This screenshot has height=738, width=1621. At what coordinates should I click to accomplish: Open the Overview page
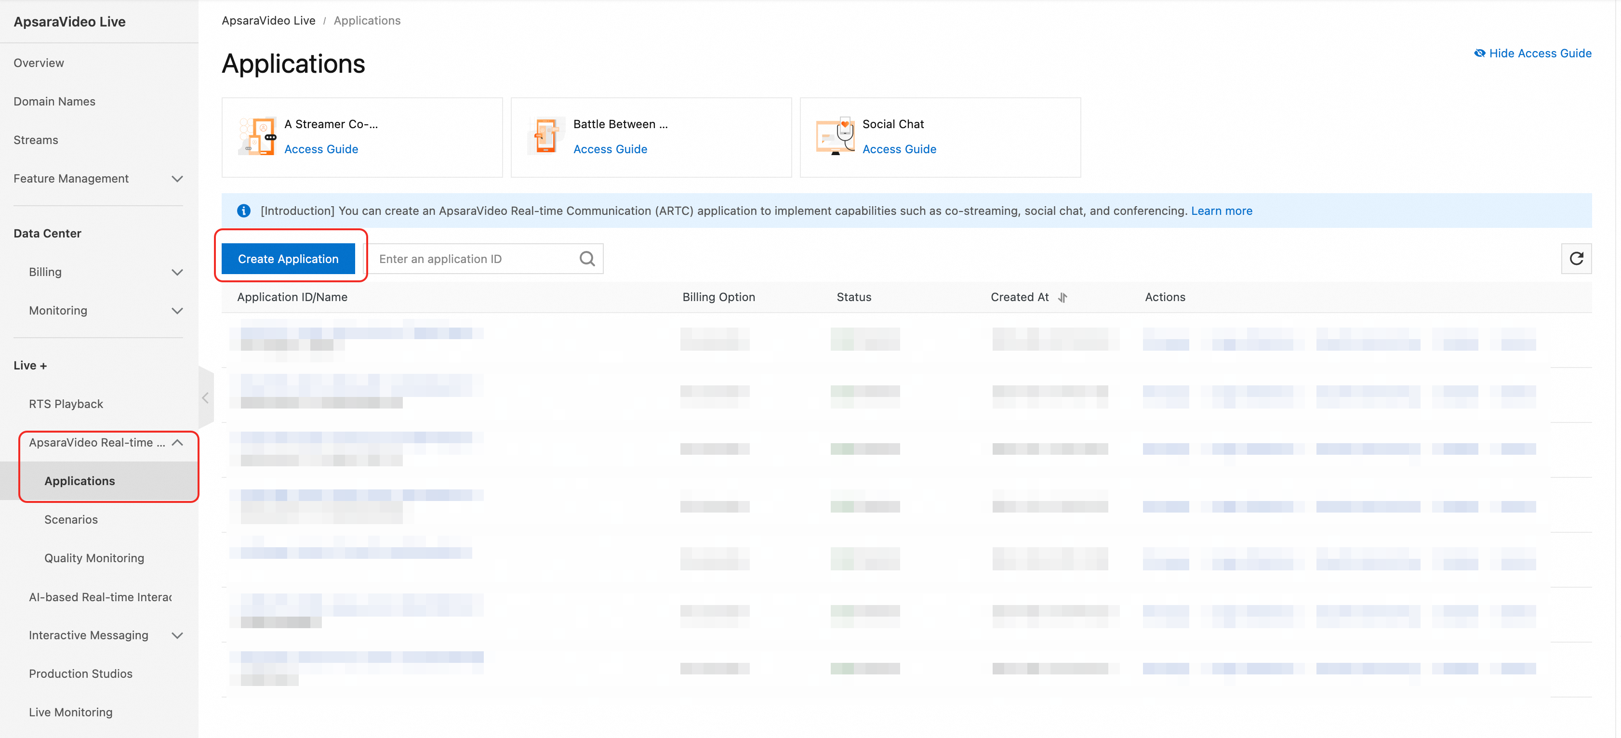pos(39,63)
